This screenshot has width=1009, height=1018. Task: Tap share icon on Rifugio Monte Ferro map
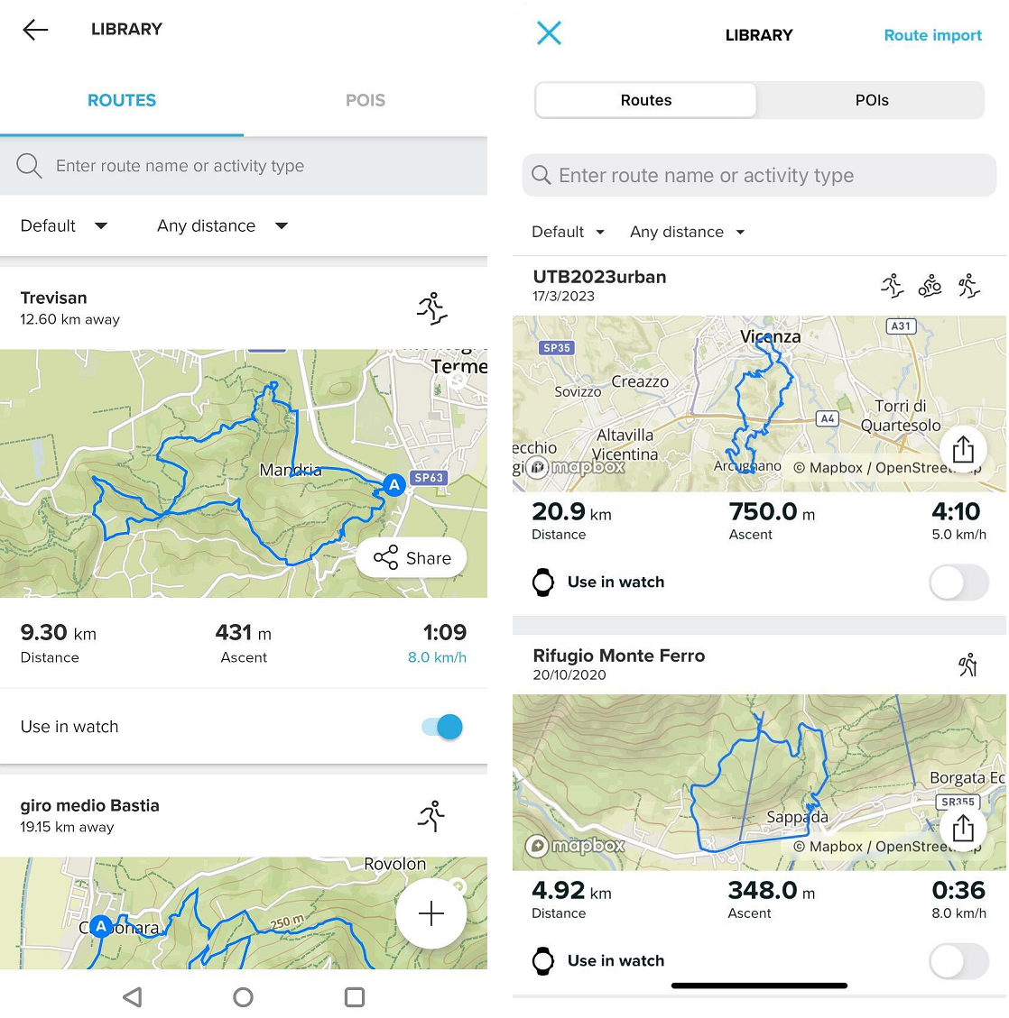coord(963,827)
